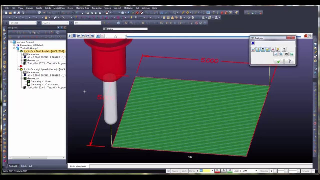The height and width of the screenshot is (180, 320).
Task: Click the Main Viewsheet tab
Action: [78, 166]
